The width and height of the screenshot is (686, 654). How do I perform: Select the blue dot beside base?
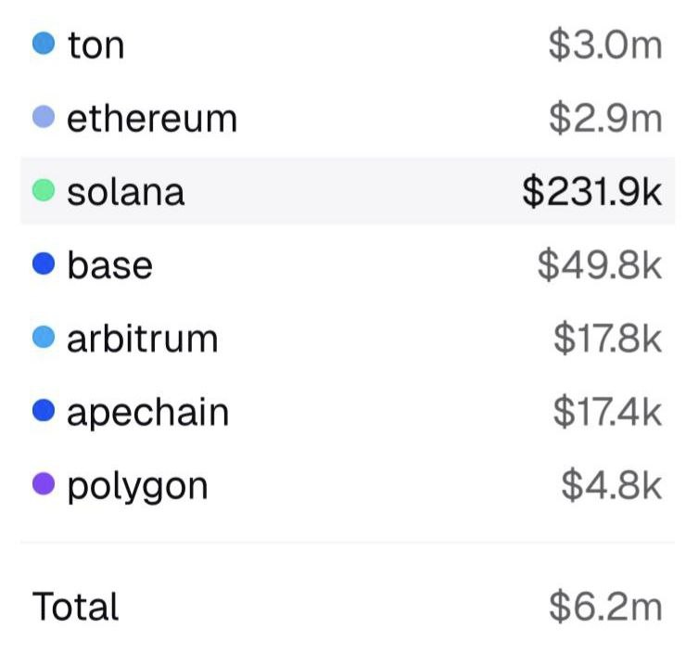pyautogui.click(x=44, y=264)
